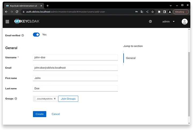Click the /couchdb/admins group label
Image resolution: width=193 pixels, height=130 pixels.
click(45, 99)
